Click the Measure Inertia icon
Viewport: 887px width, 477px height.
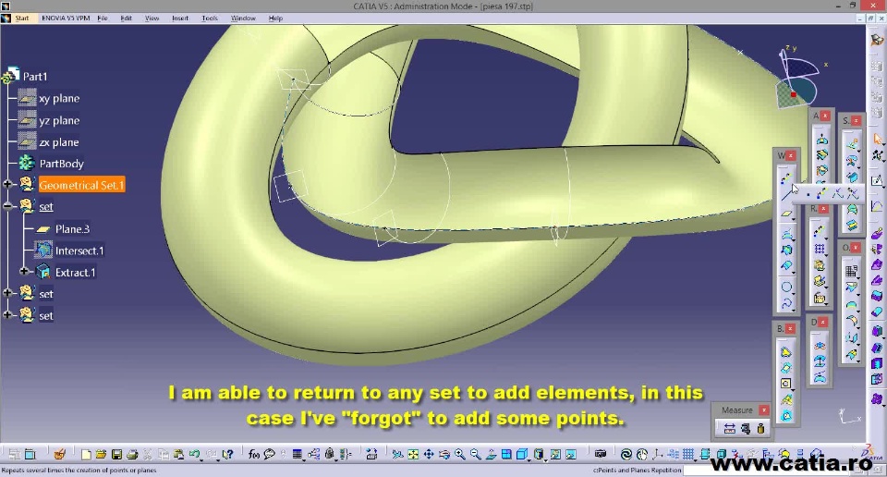tap(760, 429)
